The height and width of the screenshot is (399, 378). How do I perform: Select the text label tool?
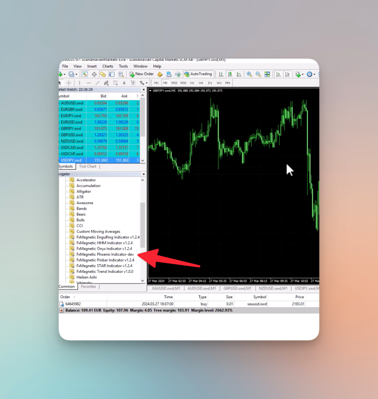[133, 83]
